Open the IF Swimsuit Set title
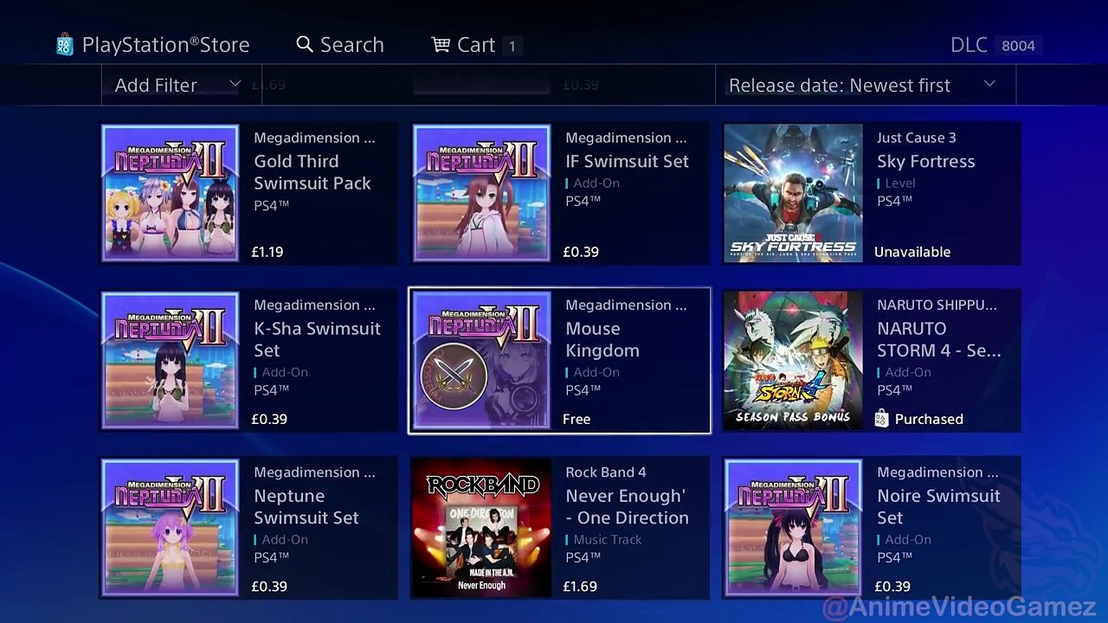 click(627, 161)
